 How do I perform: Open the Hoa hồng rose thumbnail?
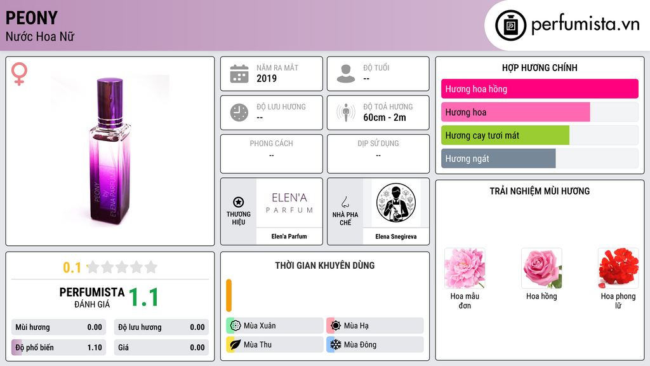tap(541, 268)
